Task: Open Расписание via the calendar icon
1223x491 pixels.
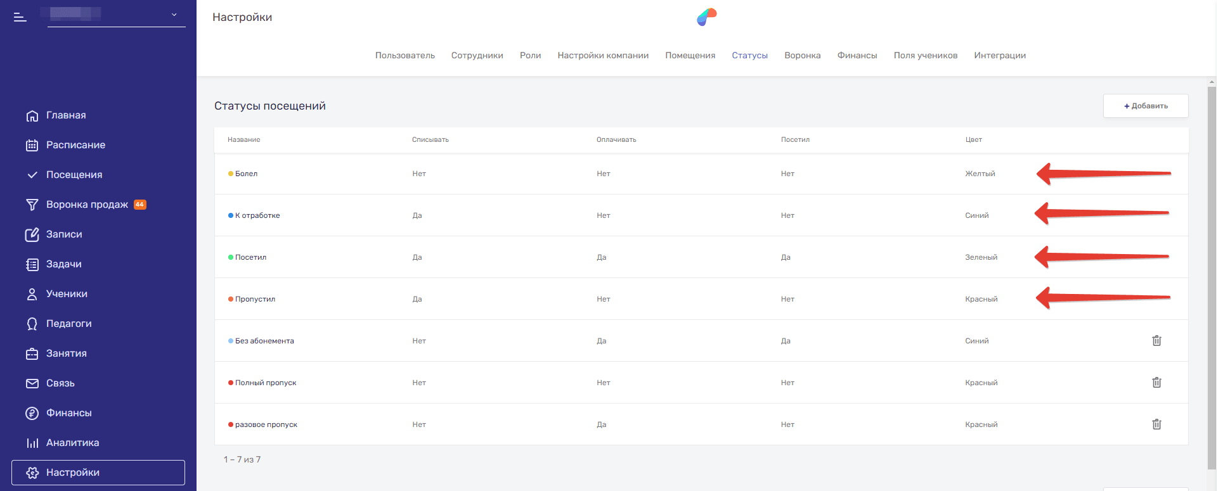Action: pos(32,145)
